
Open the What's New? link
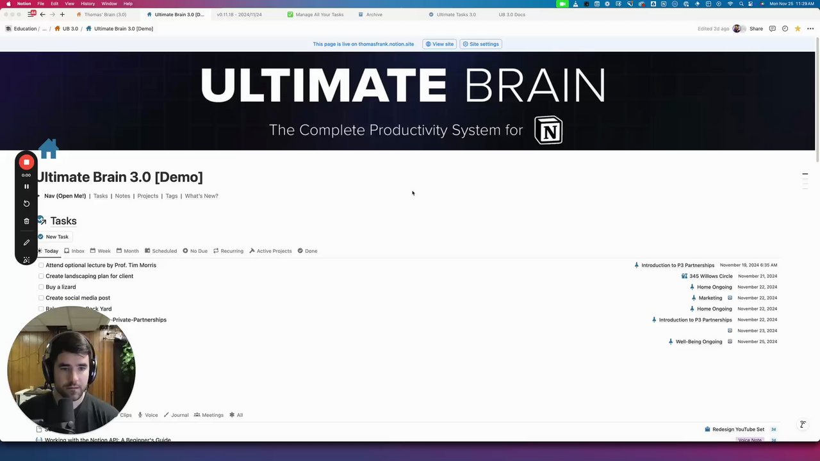point(201,196)
